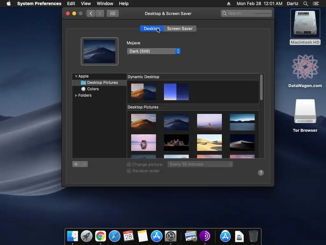Open the View menu
Screen dimensions: 326x245
(86, 4)
